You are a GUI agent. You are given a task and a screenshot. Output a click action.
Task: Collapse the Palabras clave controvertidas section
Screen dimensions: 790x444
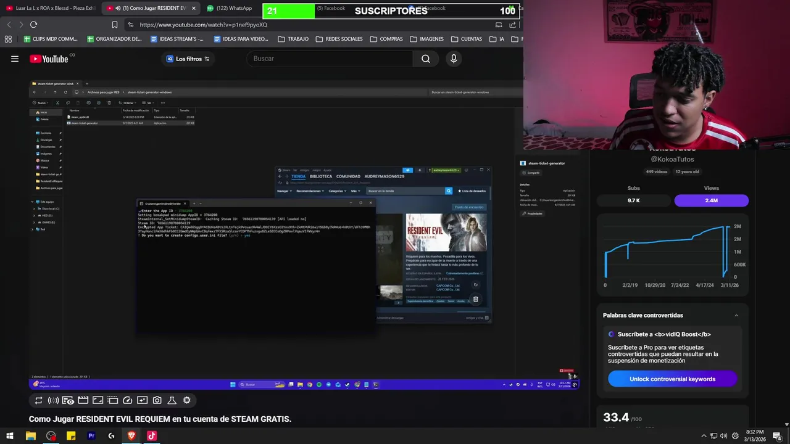click(736, 315)
